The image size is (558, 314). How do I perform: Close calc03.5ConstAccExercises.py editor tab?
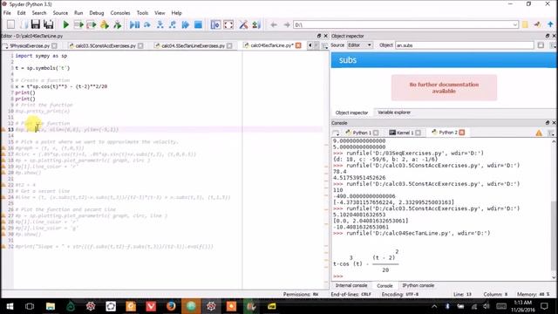(x=140, y=45)
